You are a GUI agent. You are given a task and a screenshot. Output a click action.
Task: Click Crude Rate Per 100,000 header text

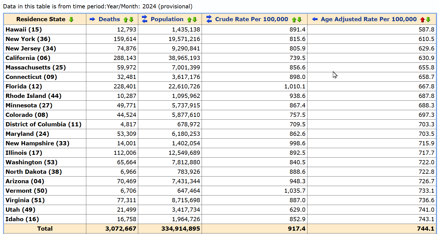coord(251,19)
